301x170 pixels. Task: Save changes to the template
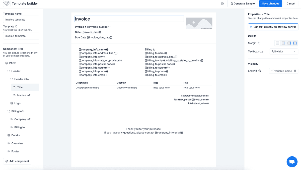pos(271,4)
